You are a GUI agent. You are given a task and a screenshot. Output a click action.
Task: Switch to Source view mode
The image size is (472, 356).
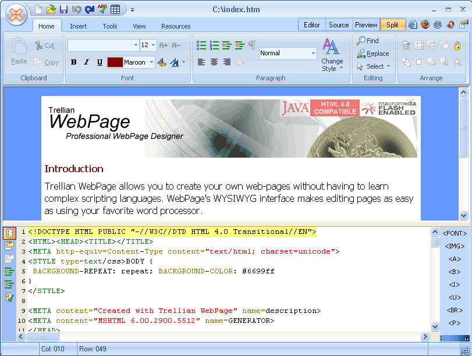(x=339, y=24)
